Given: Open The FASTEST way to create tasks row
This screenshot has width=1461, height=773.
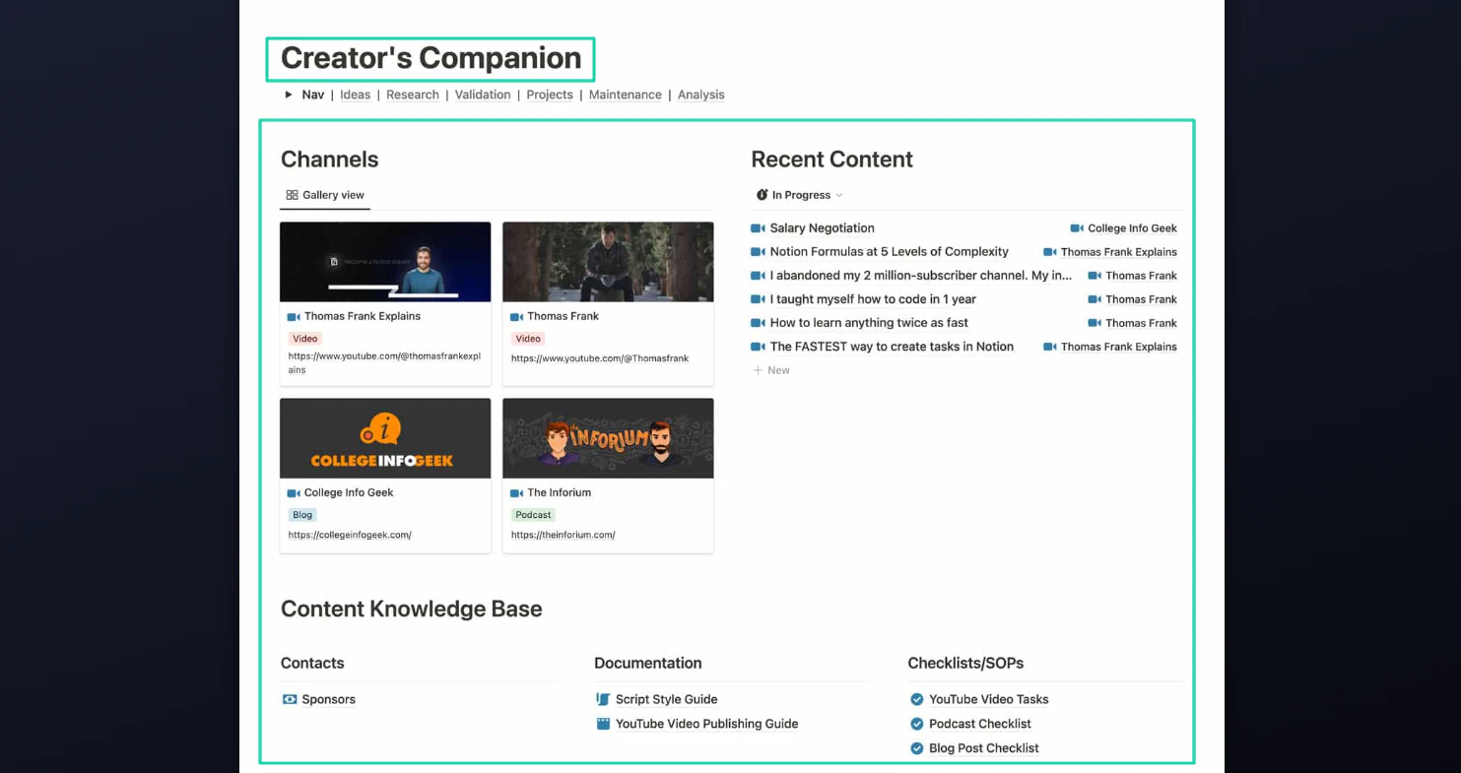Looking at the screenshot, I should pos(892,347).
